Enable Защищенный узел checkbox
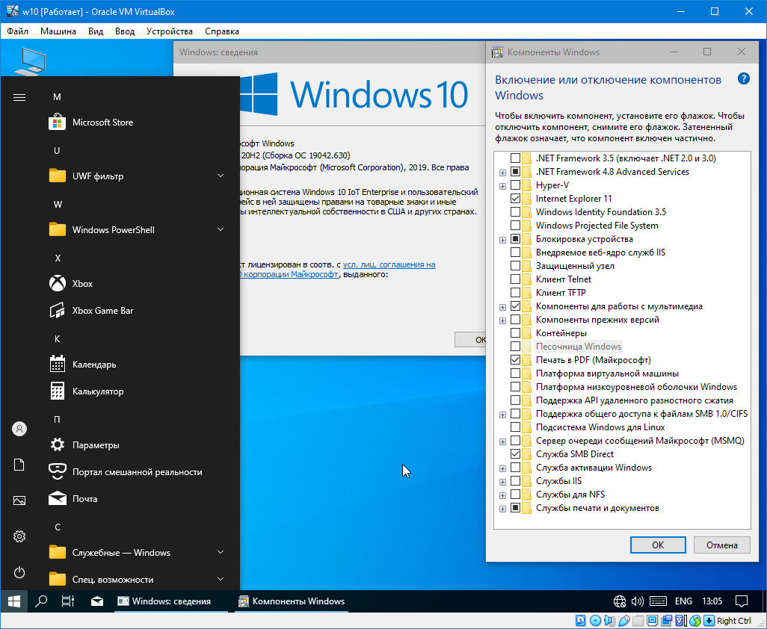Viewport: 767px width, 629px height. [x=515, y=266]
